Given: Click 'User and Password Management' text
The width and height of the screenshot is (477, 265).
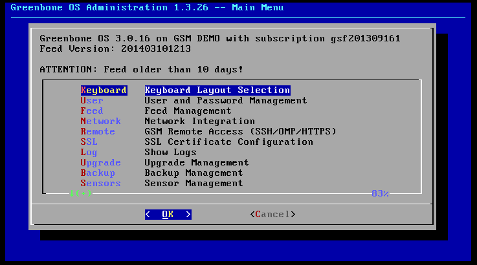Looking at the screenshot, I should 226,101.
